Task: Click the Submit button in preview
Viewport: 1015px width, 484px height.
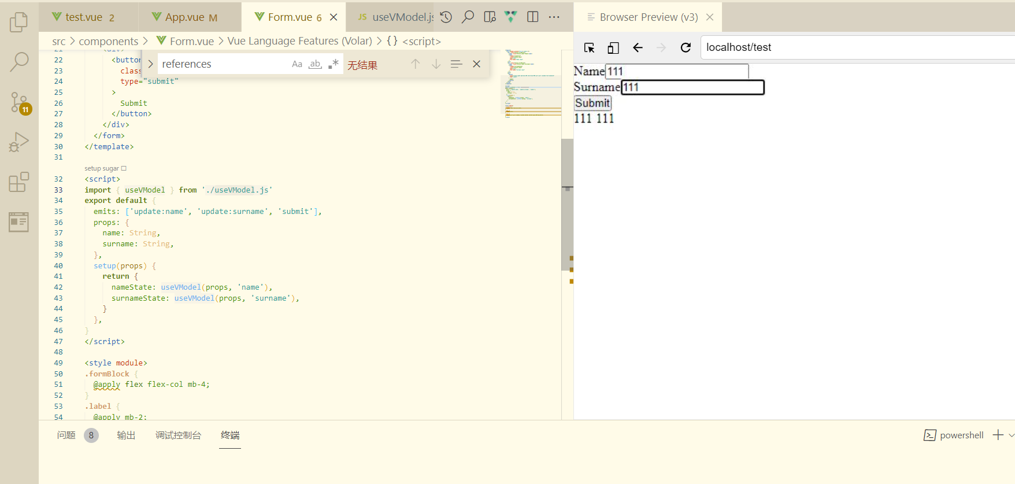Action: 592,103
